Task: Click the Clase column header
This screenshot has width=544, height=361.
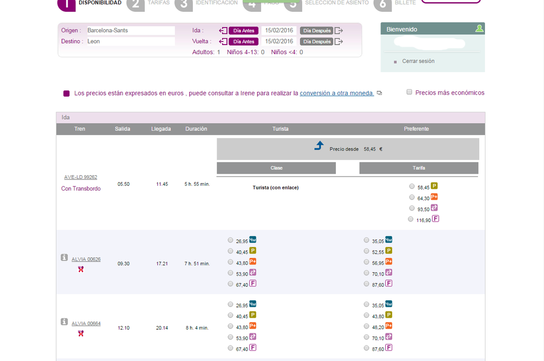Action: pos(276,168)
